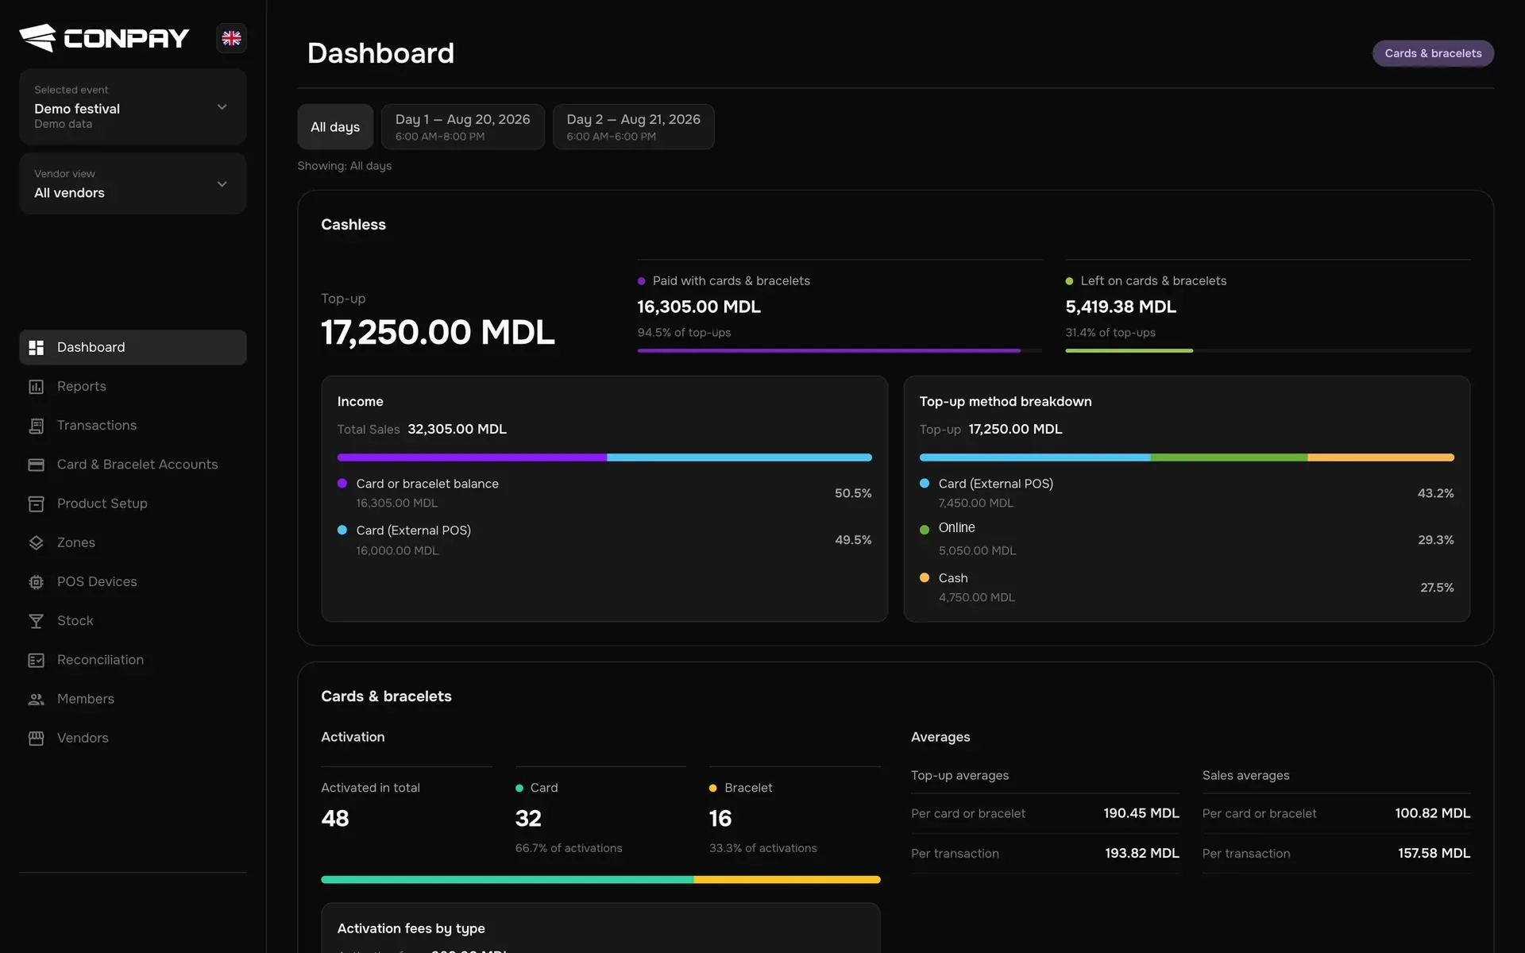Open the Vendors page
Viewport: 1525px width, 953px height.
point(133,738)
